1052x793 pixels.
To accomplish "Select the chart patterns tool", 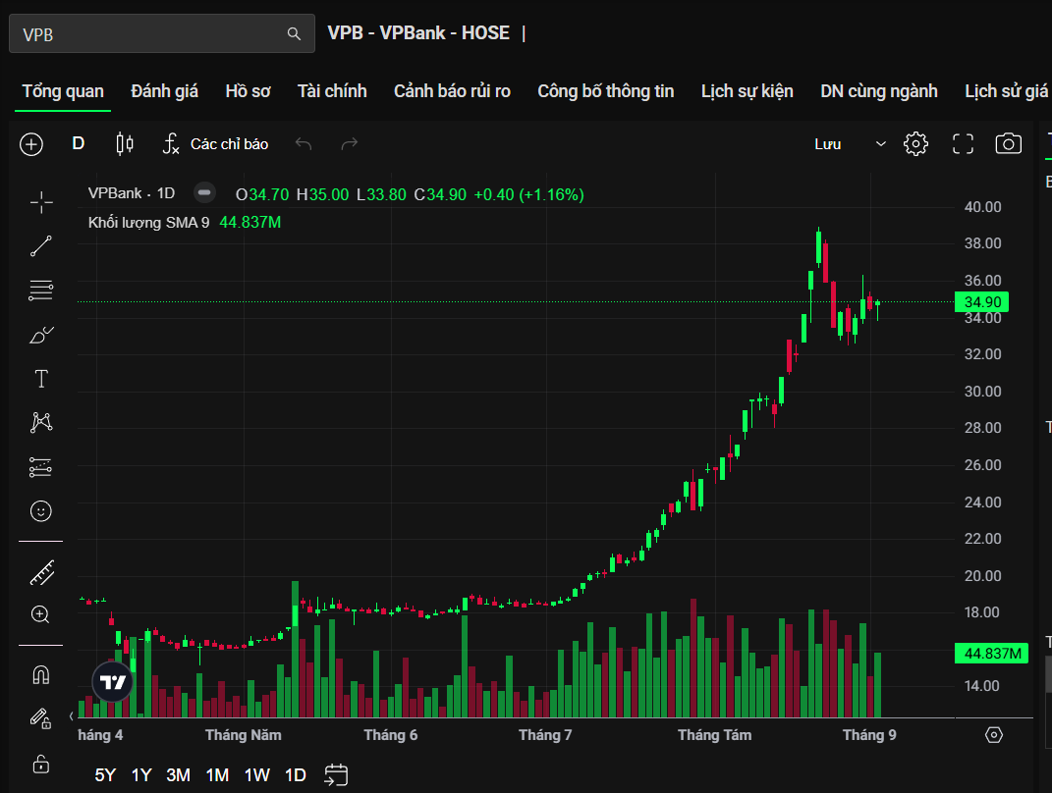I will click(x=41, y=422).
